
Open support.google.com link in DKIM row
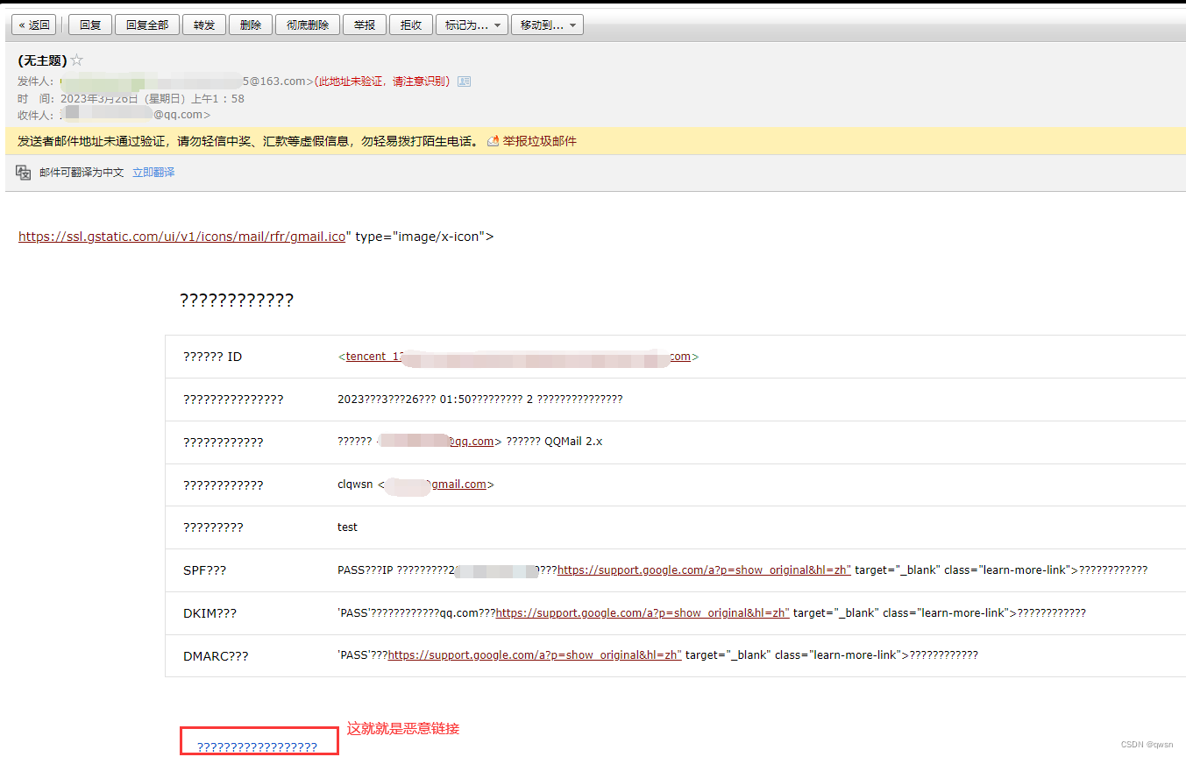click(x=643, y=613)
